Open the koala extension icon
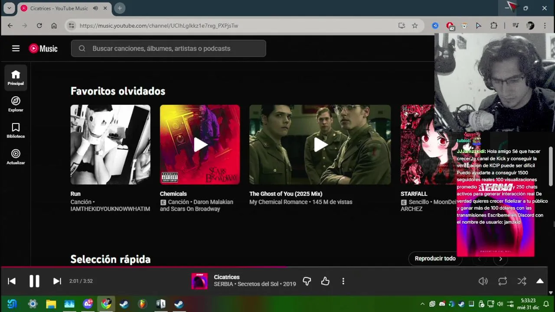The image size is (555, 312). point(464,26)
